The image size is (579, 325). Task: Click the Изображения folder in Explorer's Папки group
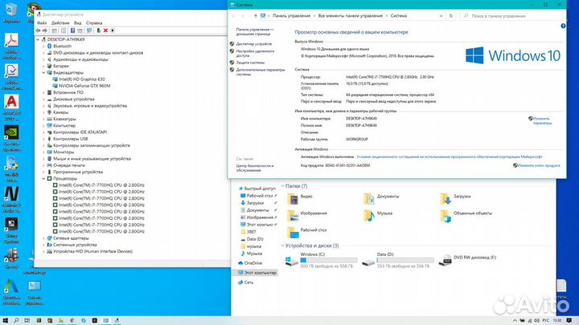coord(307,216)
